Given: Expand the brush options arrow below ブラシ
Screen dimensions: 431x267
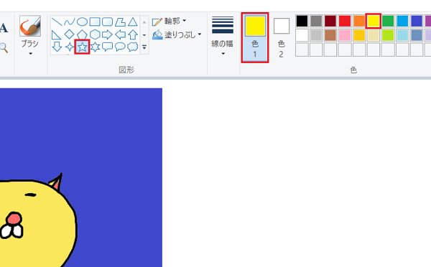Looking at the screenshot, I should point(30,54).
